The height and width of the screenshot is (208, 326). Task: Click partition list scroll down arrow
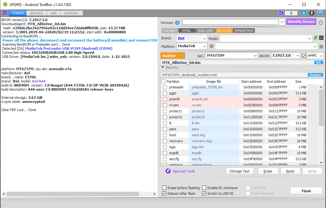[x=321, y=163]
